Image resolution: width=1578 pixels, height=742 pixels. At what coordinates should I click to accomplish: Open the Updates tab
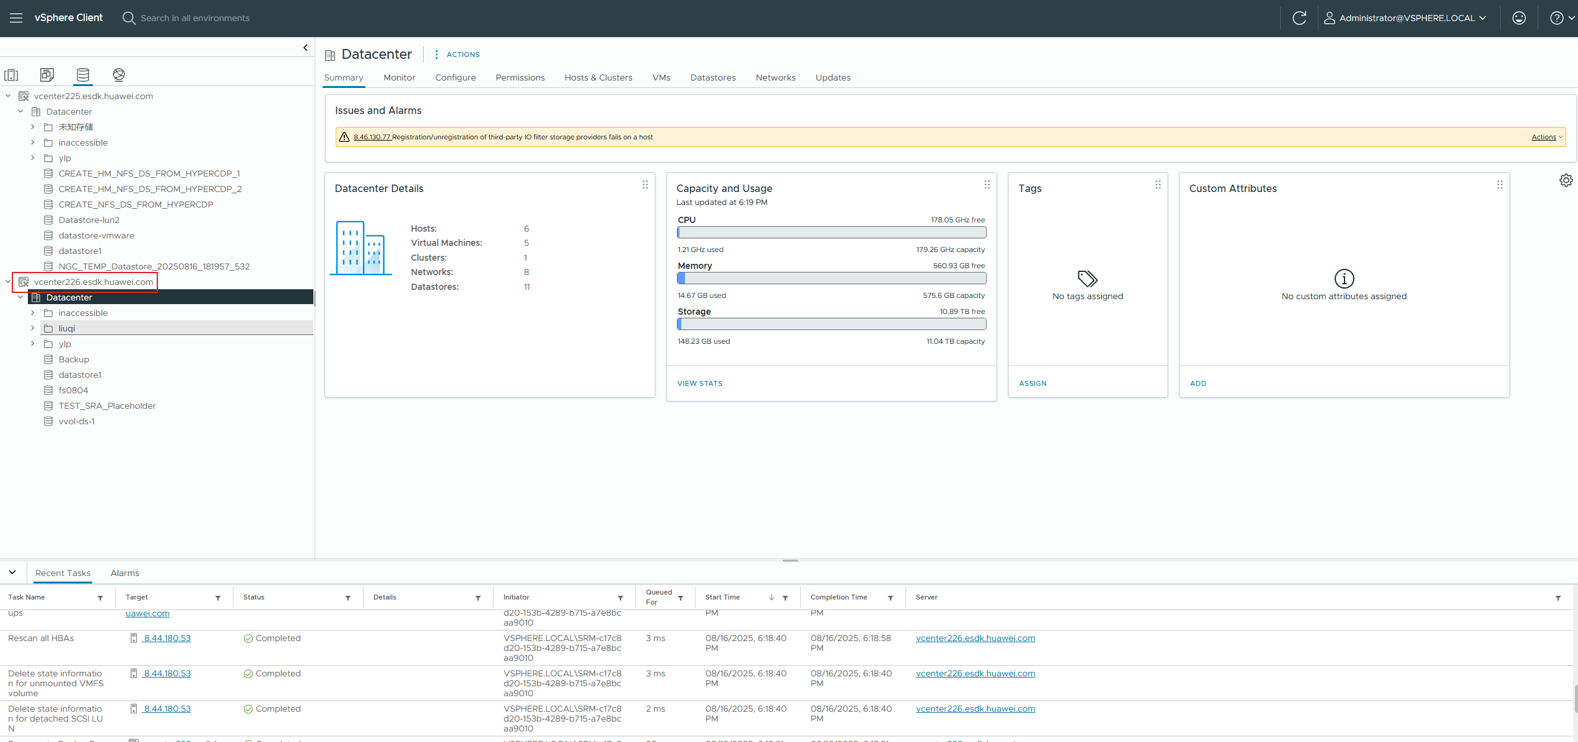coord(833,77)
